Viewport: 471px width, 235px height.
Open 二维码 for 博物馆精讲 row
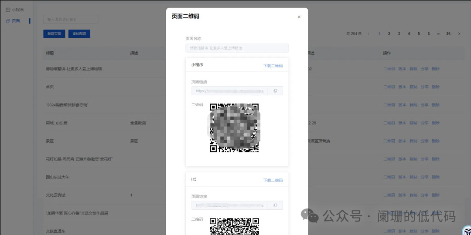389,69
